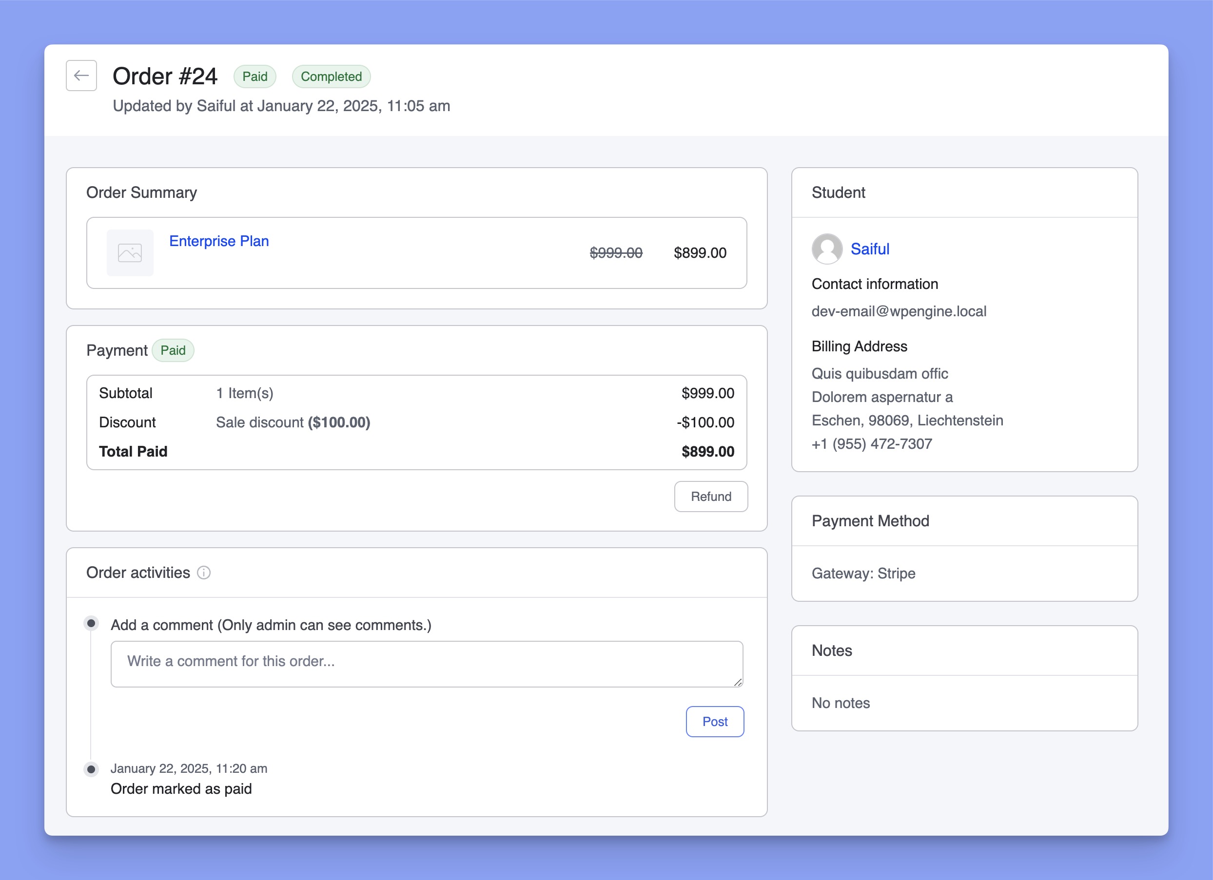The image size is (1213, 880).
Task: Click the Gateway: Stripe text
Action: 863,573
